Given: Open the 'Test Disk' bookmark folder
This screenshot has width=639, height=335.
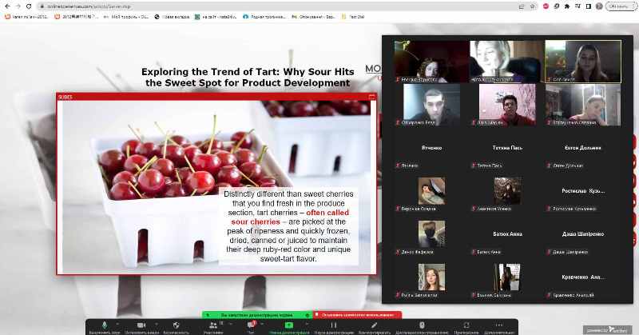Looking at the screenshot, I should [x=353, y=17].
